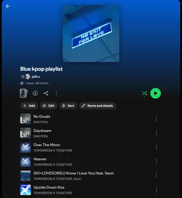Click the globe public playlist icon
Image resolution: width=182 pixels, height=198 pixels.
tap(22, 83)
